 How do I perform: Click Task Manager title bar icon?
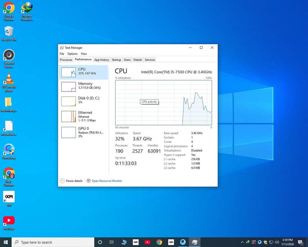(x=62, y=48)
